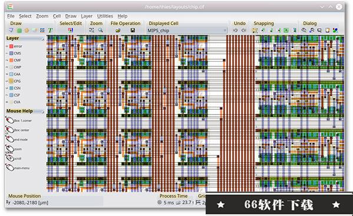Click the error layer color swatch
353x216 pixels.
click(11, 46)
